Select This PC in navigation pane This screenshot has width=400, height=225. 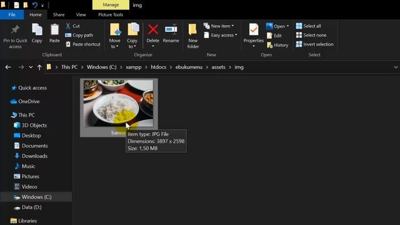point(22,115)
